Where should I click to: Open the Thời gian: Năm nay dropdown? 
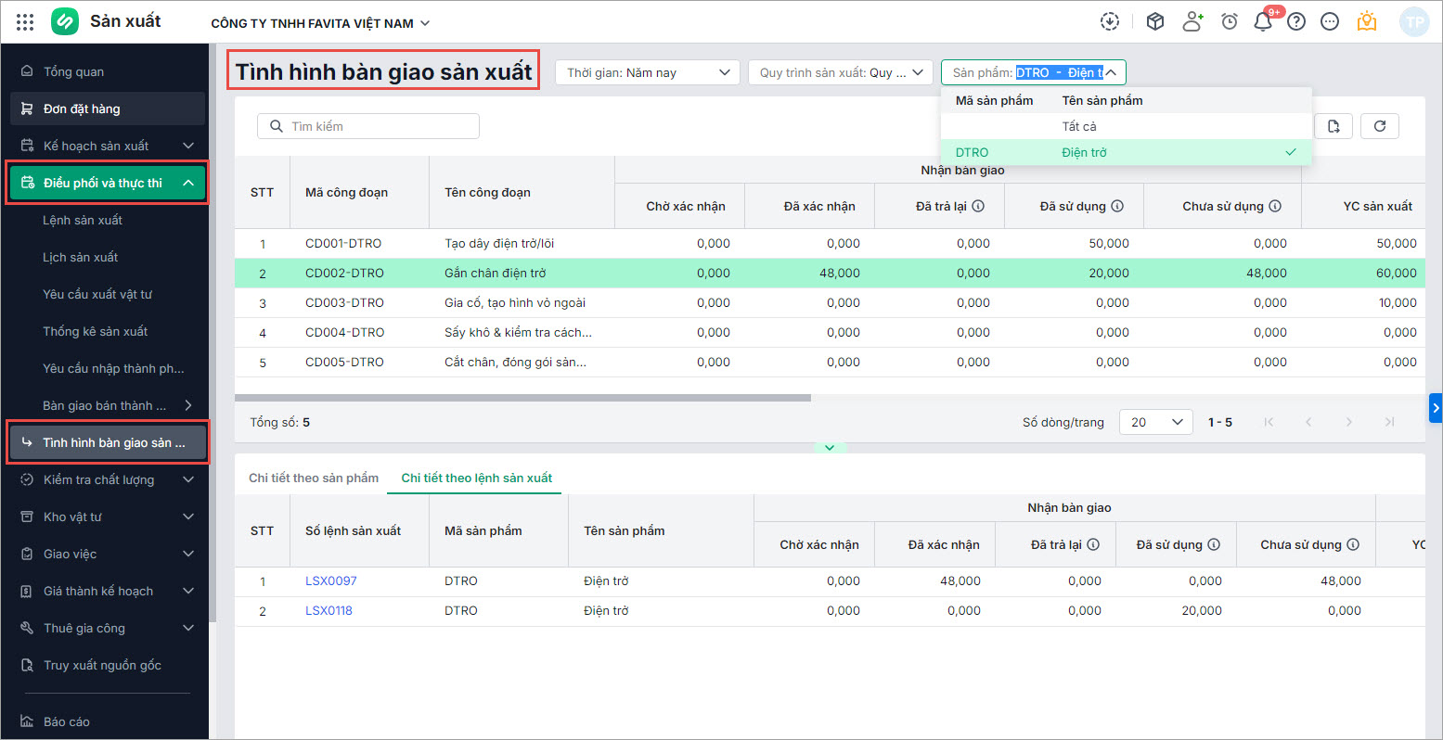tap(647, 72)
